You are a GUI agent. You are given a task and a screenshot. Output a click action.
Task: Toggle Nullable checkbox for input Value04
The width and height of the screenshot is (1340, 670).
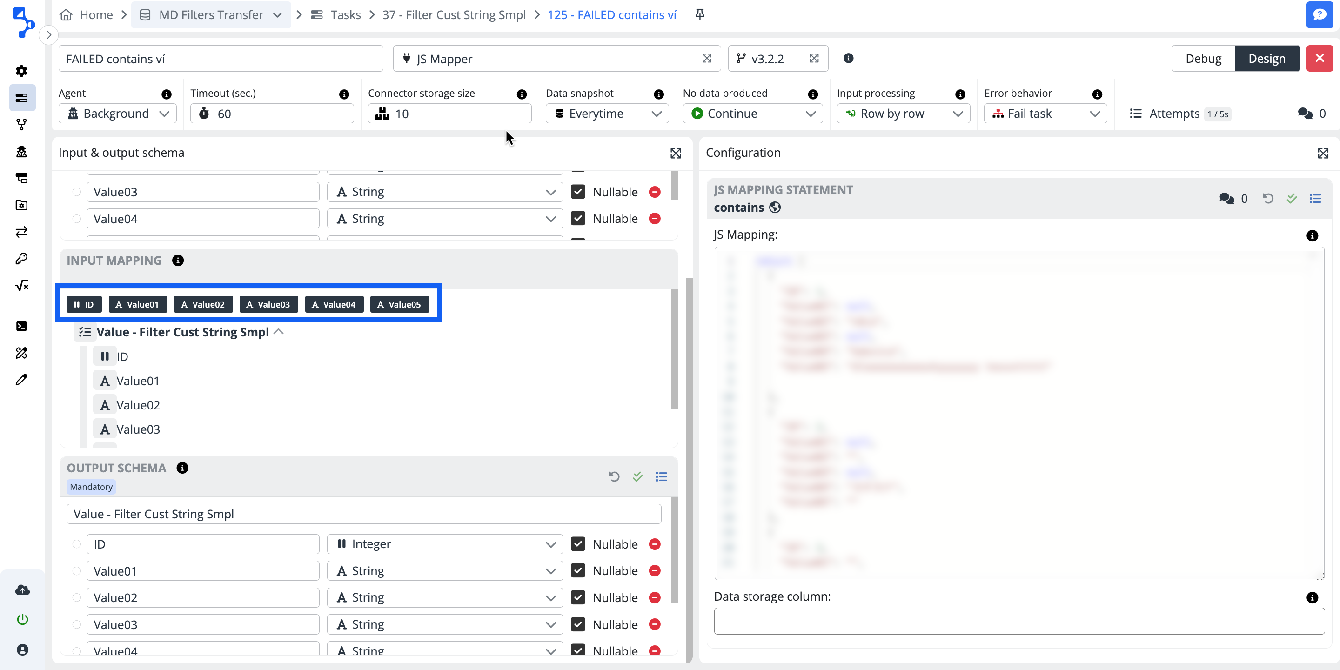(x=578, y=219)
